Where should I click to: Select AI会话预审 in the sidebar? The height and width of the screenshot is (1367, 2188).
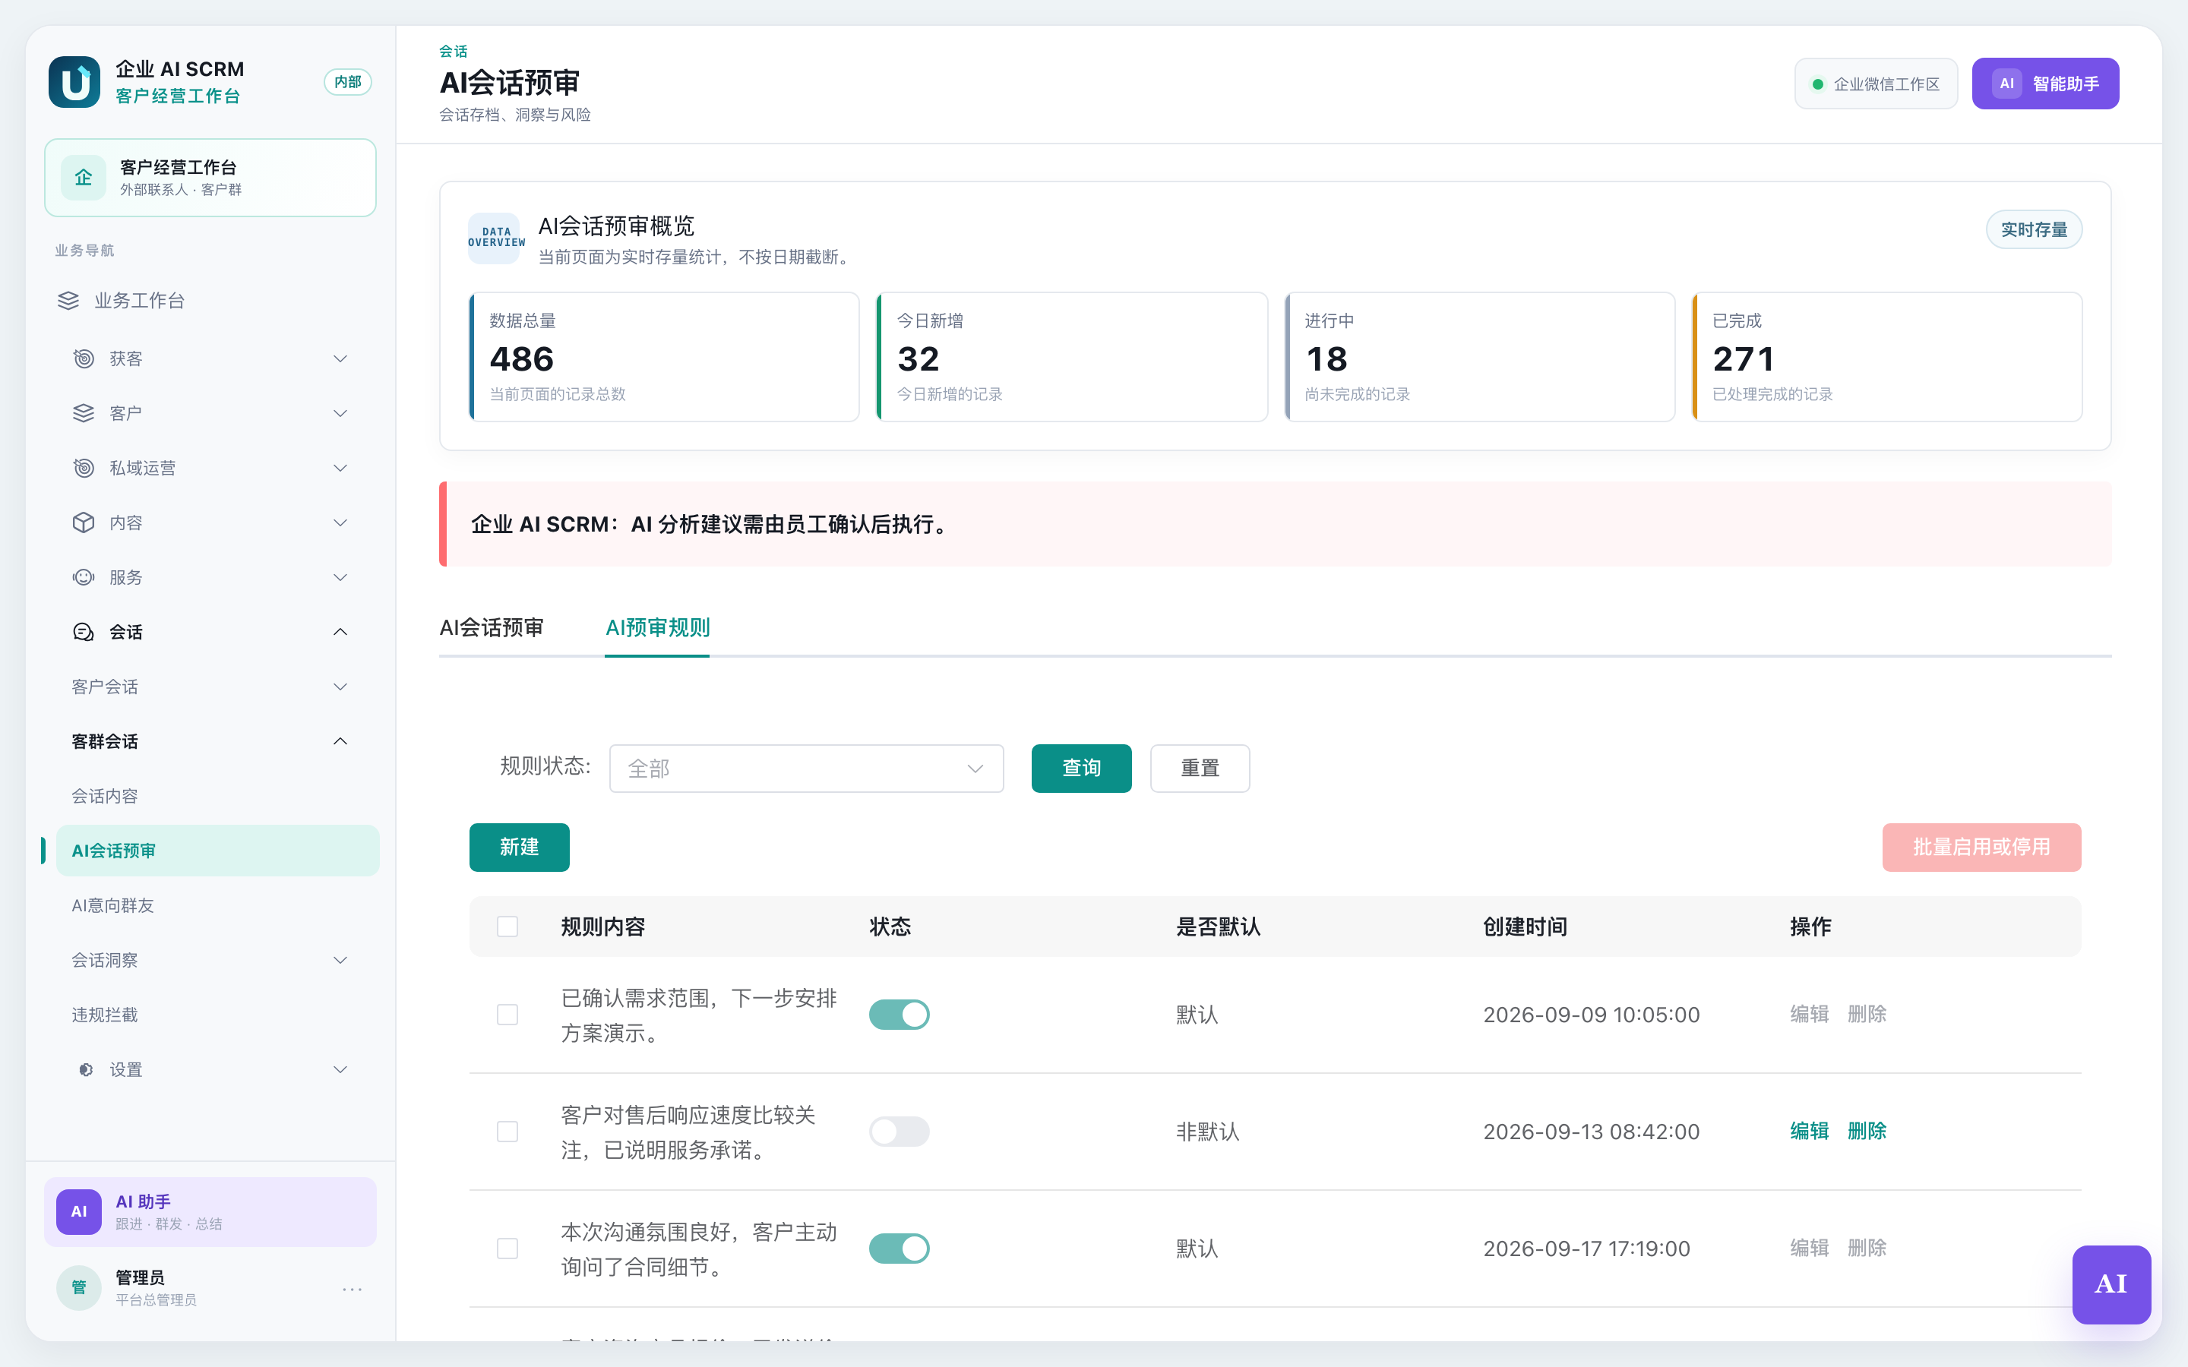217,851
